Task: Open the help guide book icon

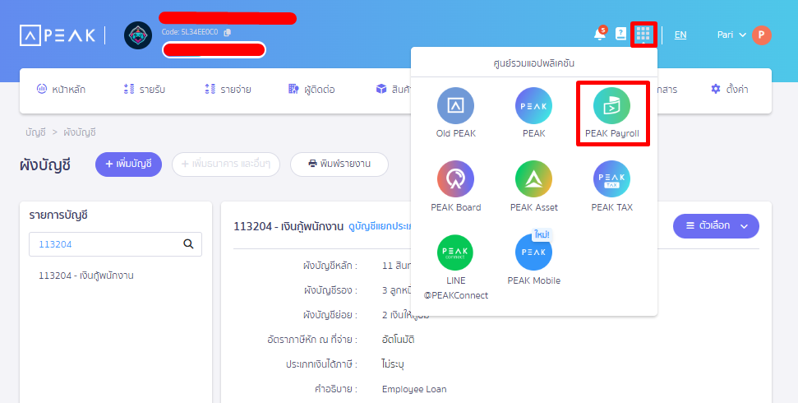Action: (620, 35)
